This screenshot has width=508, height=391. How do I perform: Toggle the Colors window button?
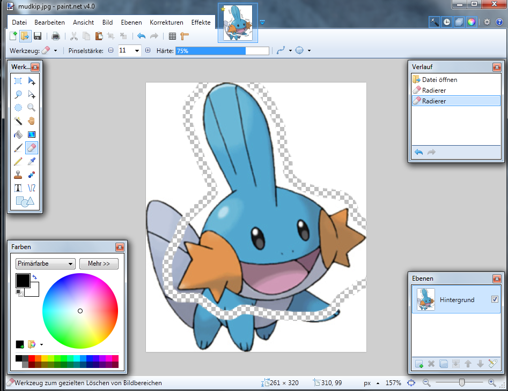point(472,22)
